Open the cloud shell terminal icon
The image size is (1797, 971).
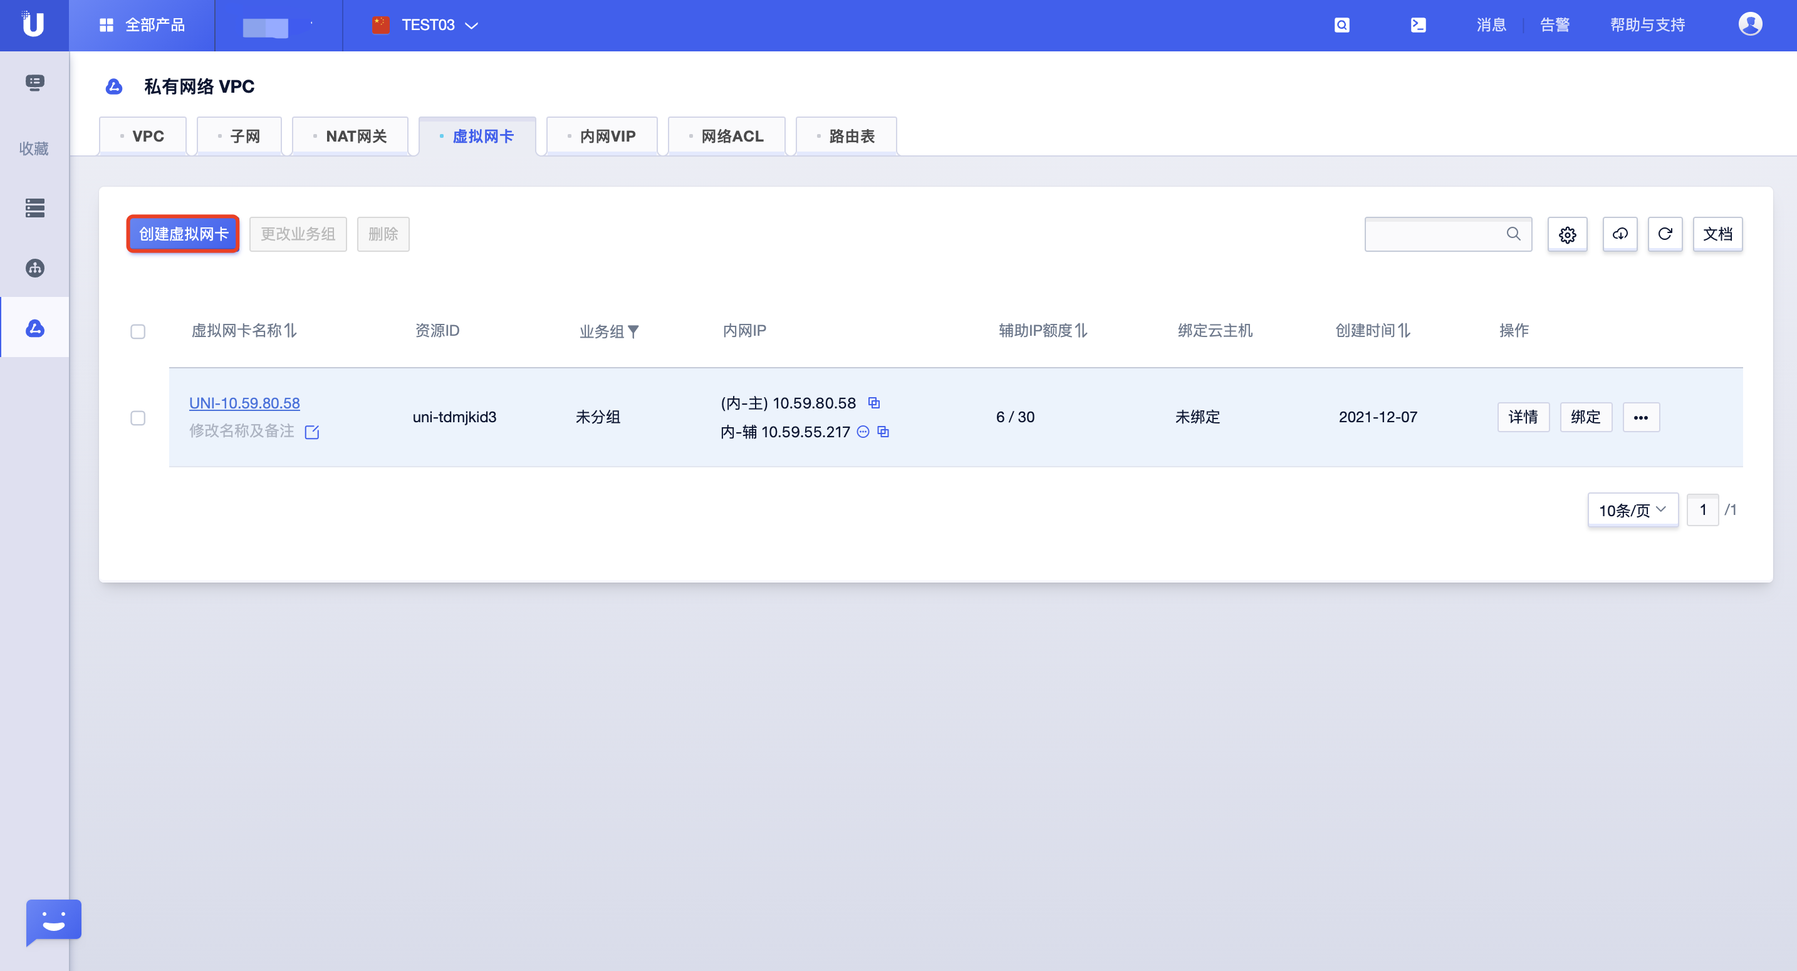pyautogui.click(x=1418, y=25)
